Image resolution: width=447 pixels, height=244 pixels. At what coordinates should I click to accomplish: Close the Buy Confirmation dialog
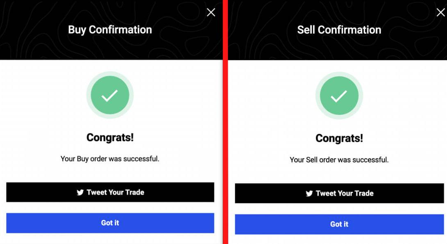tap(211, 12)
